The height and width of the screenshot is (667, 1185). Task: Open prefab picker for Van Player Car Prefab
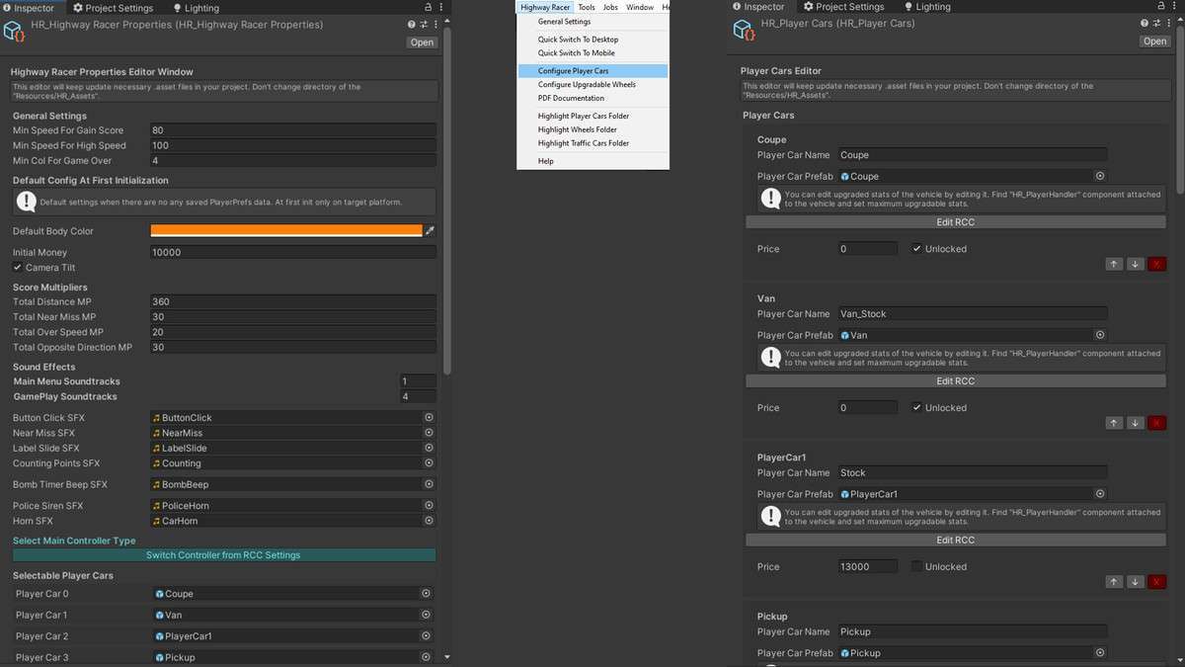[x=1100, y=335]
